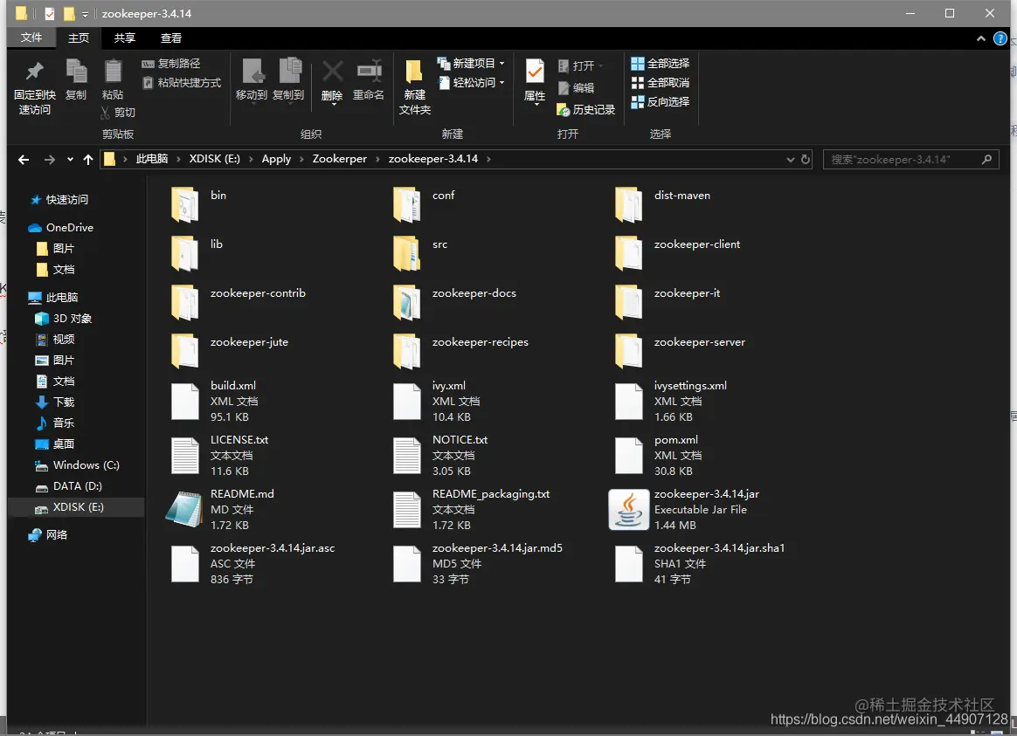
Task: Select the zookeeper-server folder
Action: click(x=681, y=350)
